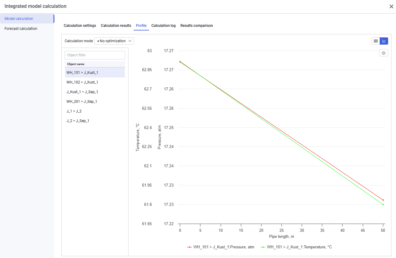Click red pressure data point at 50 m
This screenshot has height=258, width=396.
(x=383, y=200)
